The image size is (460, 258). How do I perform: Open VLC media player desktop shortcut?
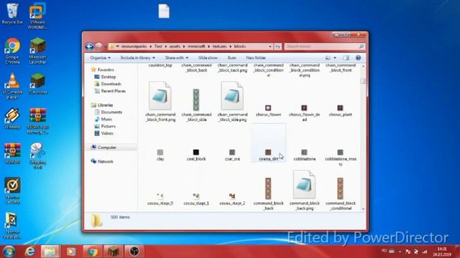click(12, 86)
